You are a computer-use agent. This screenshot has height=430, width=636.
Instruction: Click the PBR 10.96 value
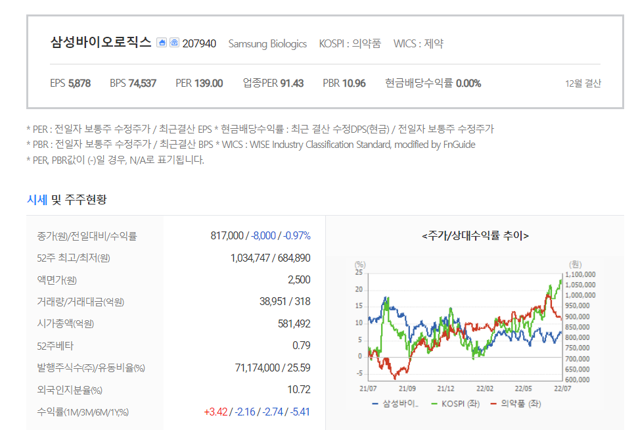(344, 84)
